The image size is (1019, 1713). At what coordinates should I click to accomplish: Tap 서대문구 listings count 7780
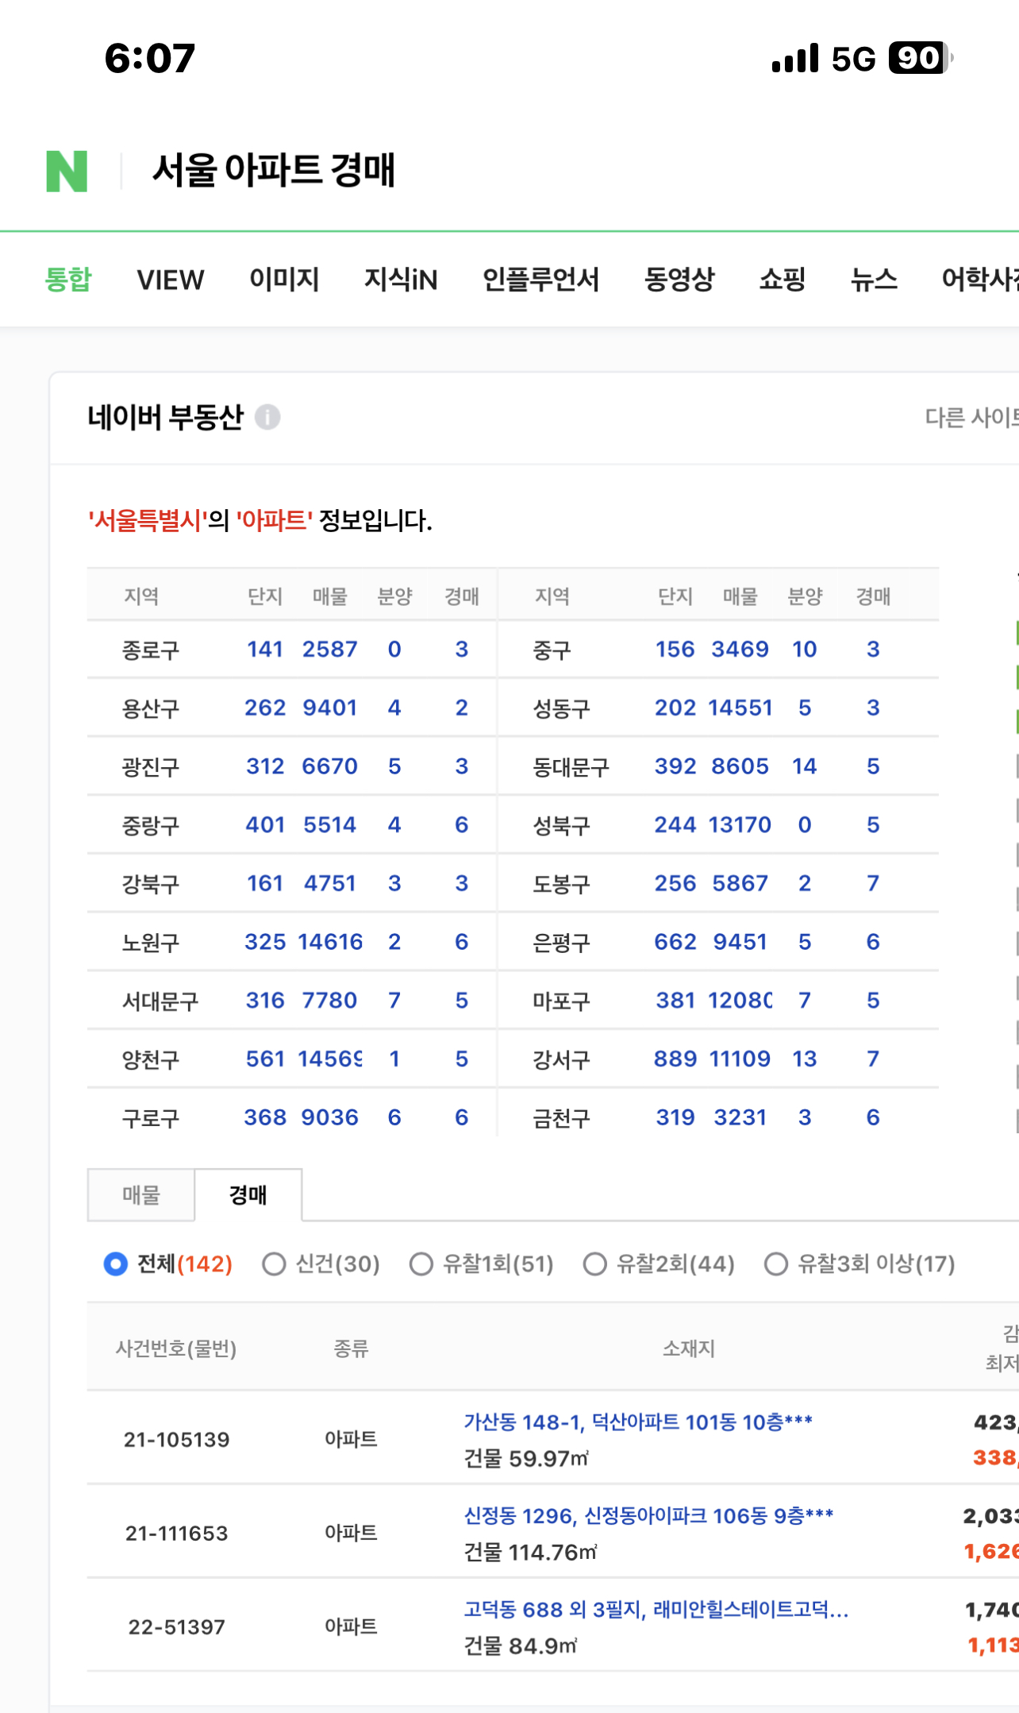[329, 1000]
